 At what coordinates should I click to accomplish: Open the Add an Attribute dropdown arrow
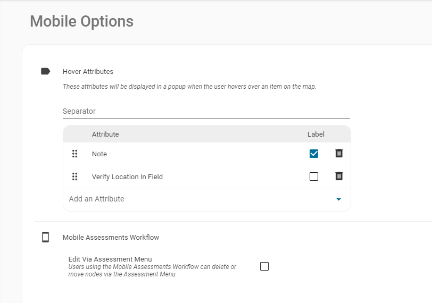click(338, 199)
